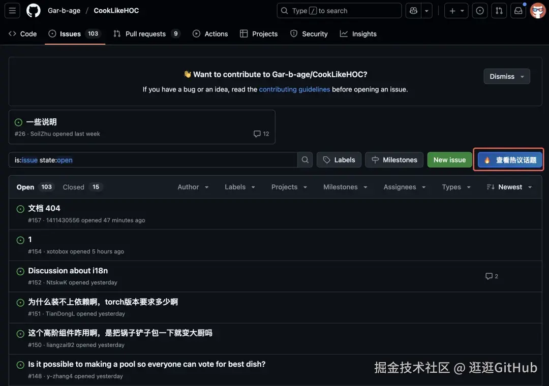Open the navigation hamburger menu
Image resolution: width=549 pixels, height=386 pixels.
tap(12, 10)
